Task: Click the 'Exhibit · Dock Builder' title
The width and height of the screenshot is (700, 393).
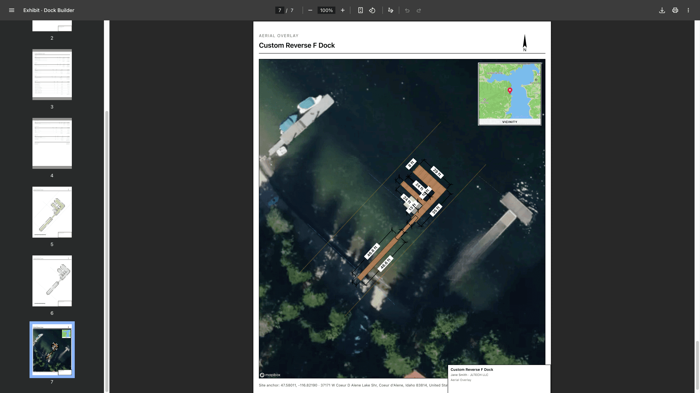Action: (49, 10)
